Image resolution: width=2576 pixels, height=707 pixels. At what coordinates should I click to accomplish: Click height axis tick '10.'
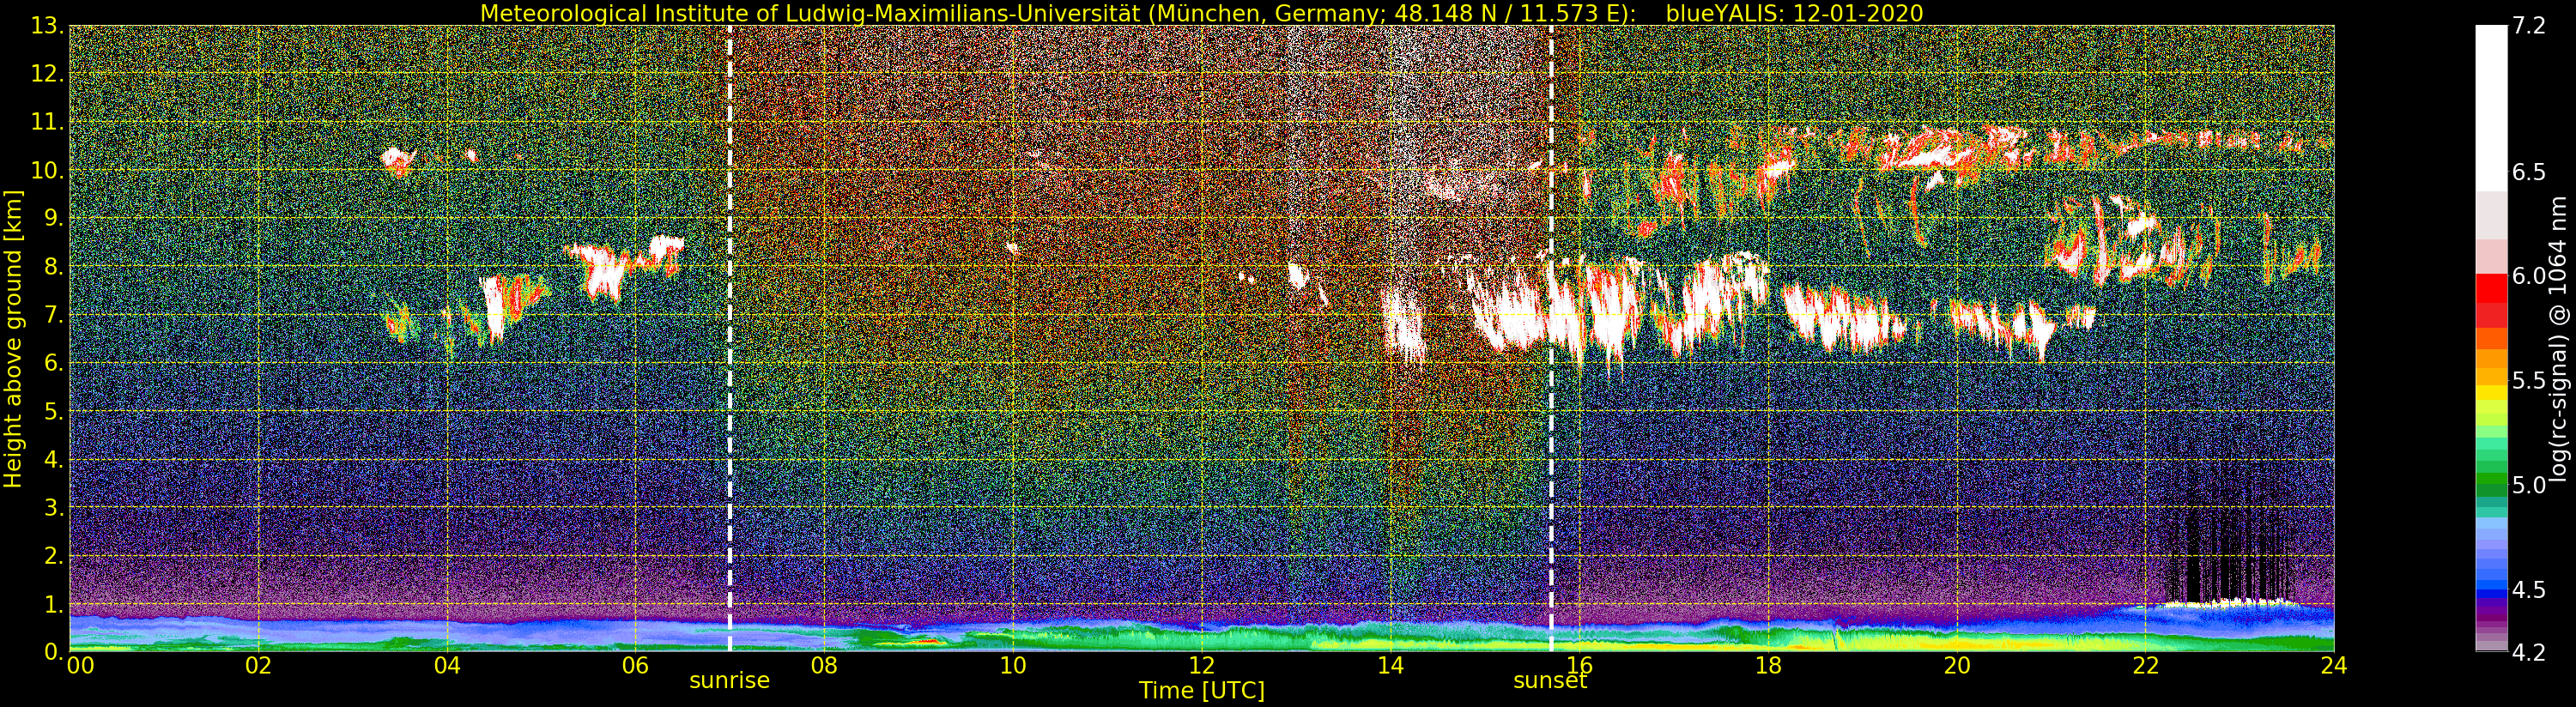coord(48,171)
